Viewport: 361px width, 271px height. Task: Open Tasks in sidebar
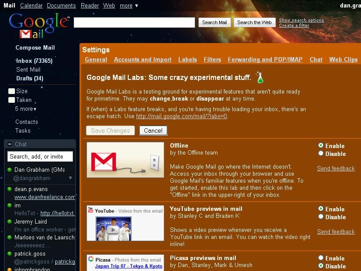point(23,130)
